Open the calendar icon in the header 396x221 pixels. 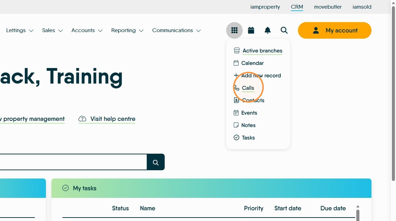[x=251, y=30]
